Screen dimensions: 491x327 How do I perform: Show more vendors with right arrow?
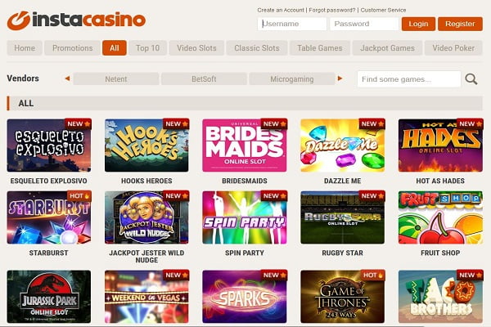pyautogui.click(x=340, y=78)
